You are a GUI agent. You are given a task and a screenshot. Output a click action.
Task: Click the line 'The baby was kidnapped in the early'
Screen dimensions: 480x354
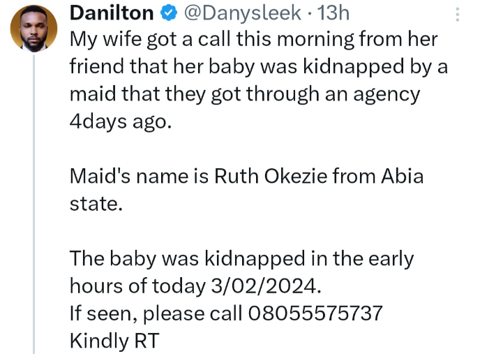click(x=242, y=259)
